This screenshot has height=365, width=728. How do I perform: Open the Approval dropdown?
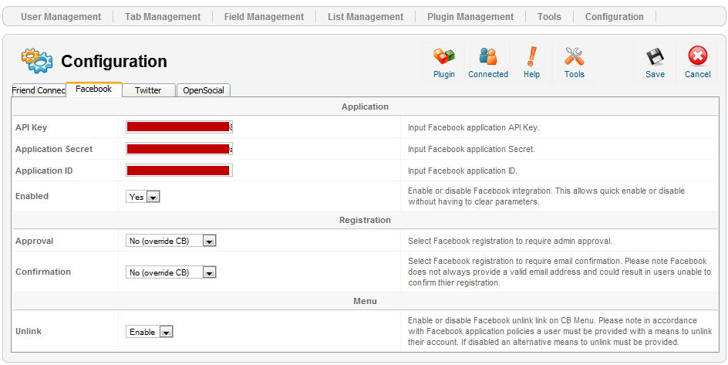[x=171, y=241]
